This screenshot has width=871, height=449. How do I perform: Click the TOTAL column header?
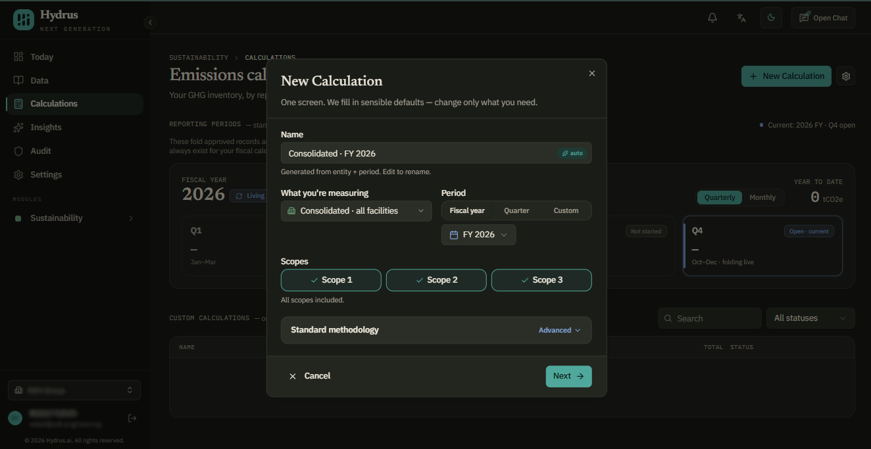point(713,347)
